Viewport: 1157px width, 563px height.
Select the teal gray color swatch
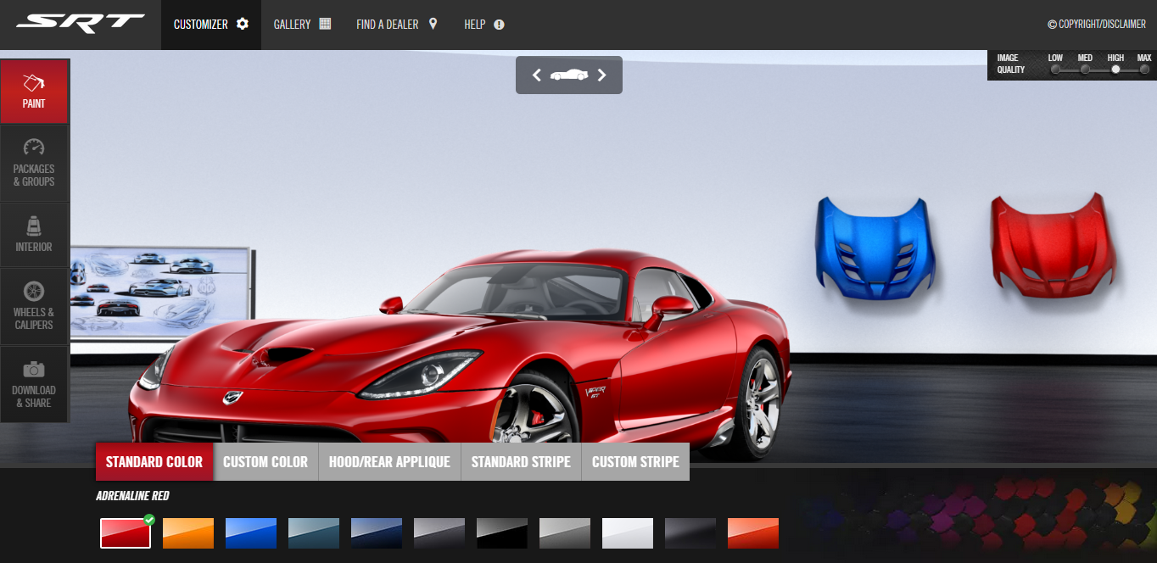[314, 533]
